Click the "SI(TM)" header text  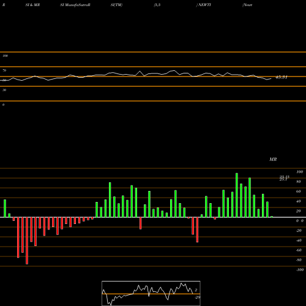tap(116, 5)
